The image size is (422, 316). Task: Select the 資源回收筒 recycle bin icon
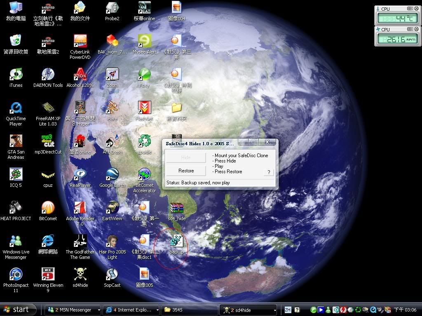(16, 41)
